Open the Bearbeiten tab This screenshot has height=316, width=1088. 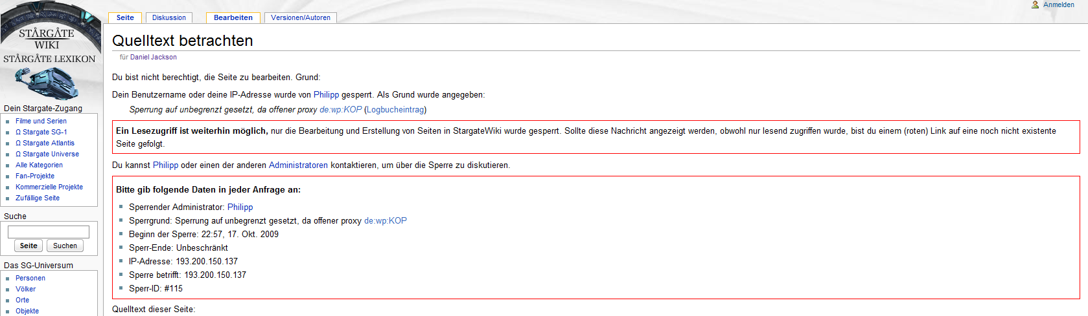[233, 18]
